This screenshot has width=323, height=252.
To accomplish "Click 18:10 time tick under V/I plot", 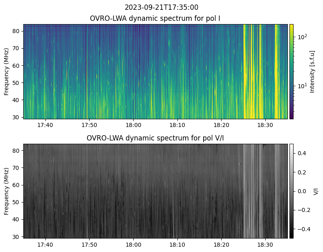I will click(x=177, y=245).
